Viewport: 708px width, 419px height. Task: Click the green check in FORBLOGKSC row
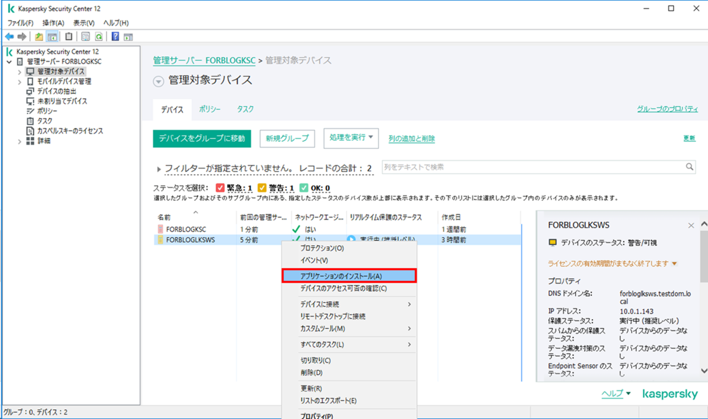coord(297,229)
